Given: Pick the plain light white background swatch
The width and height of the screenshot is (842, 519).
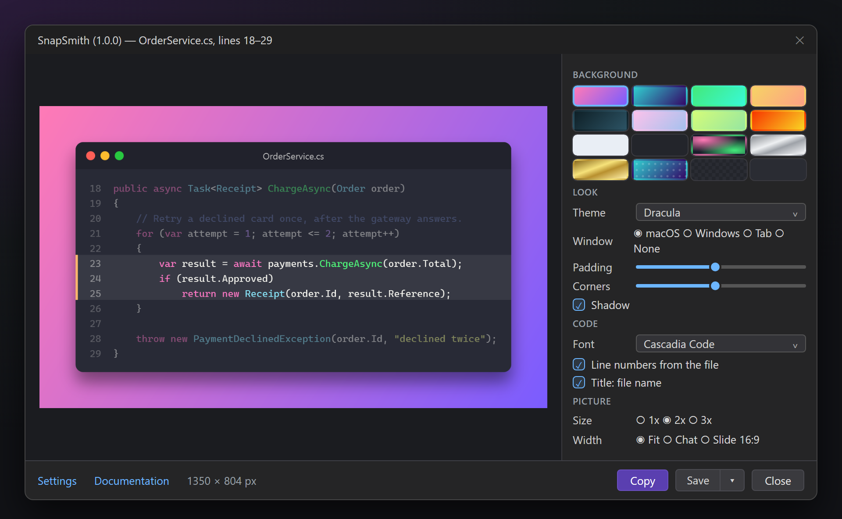Looking at the screenshot, I should 600,145.
